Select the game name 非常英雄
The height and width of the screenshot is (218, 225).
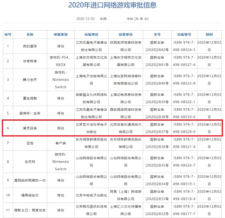pos(30,61)
